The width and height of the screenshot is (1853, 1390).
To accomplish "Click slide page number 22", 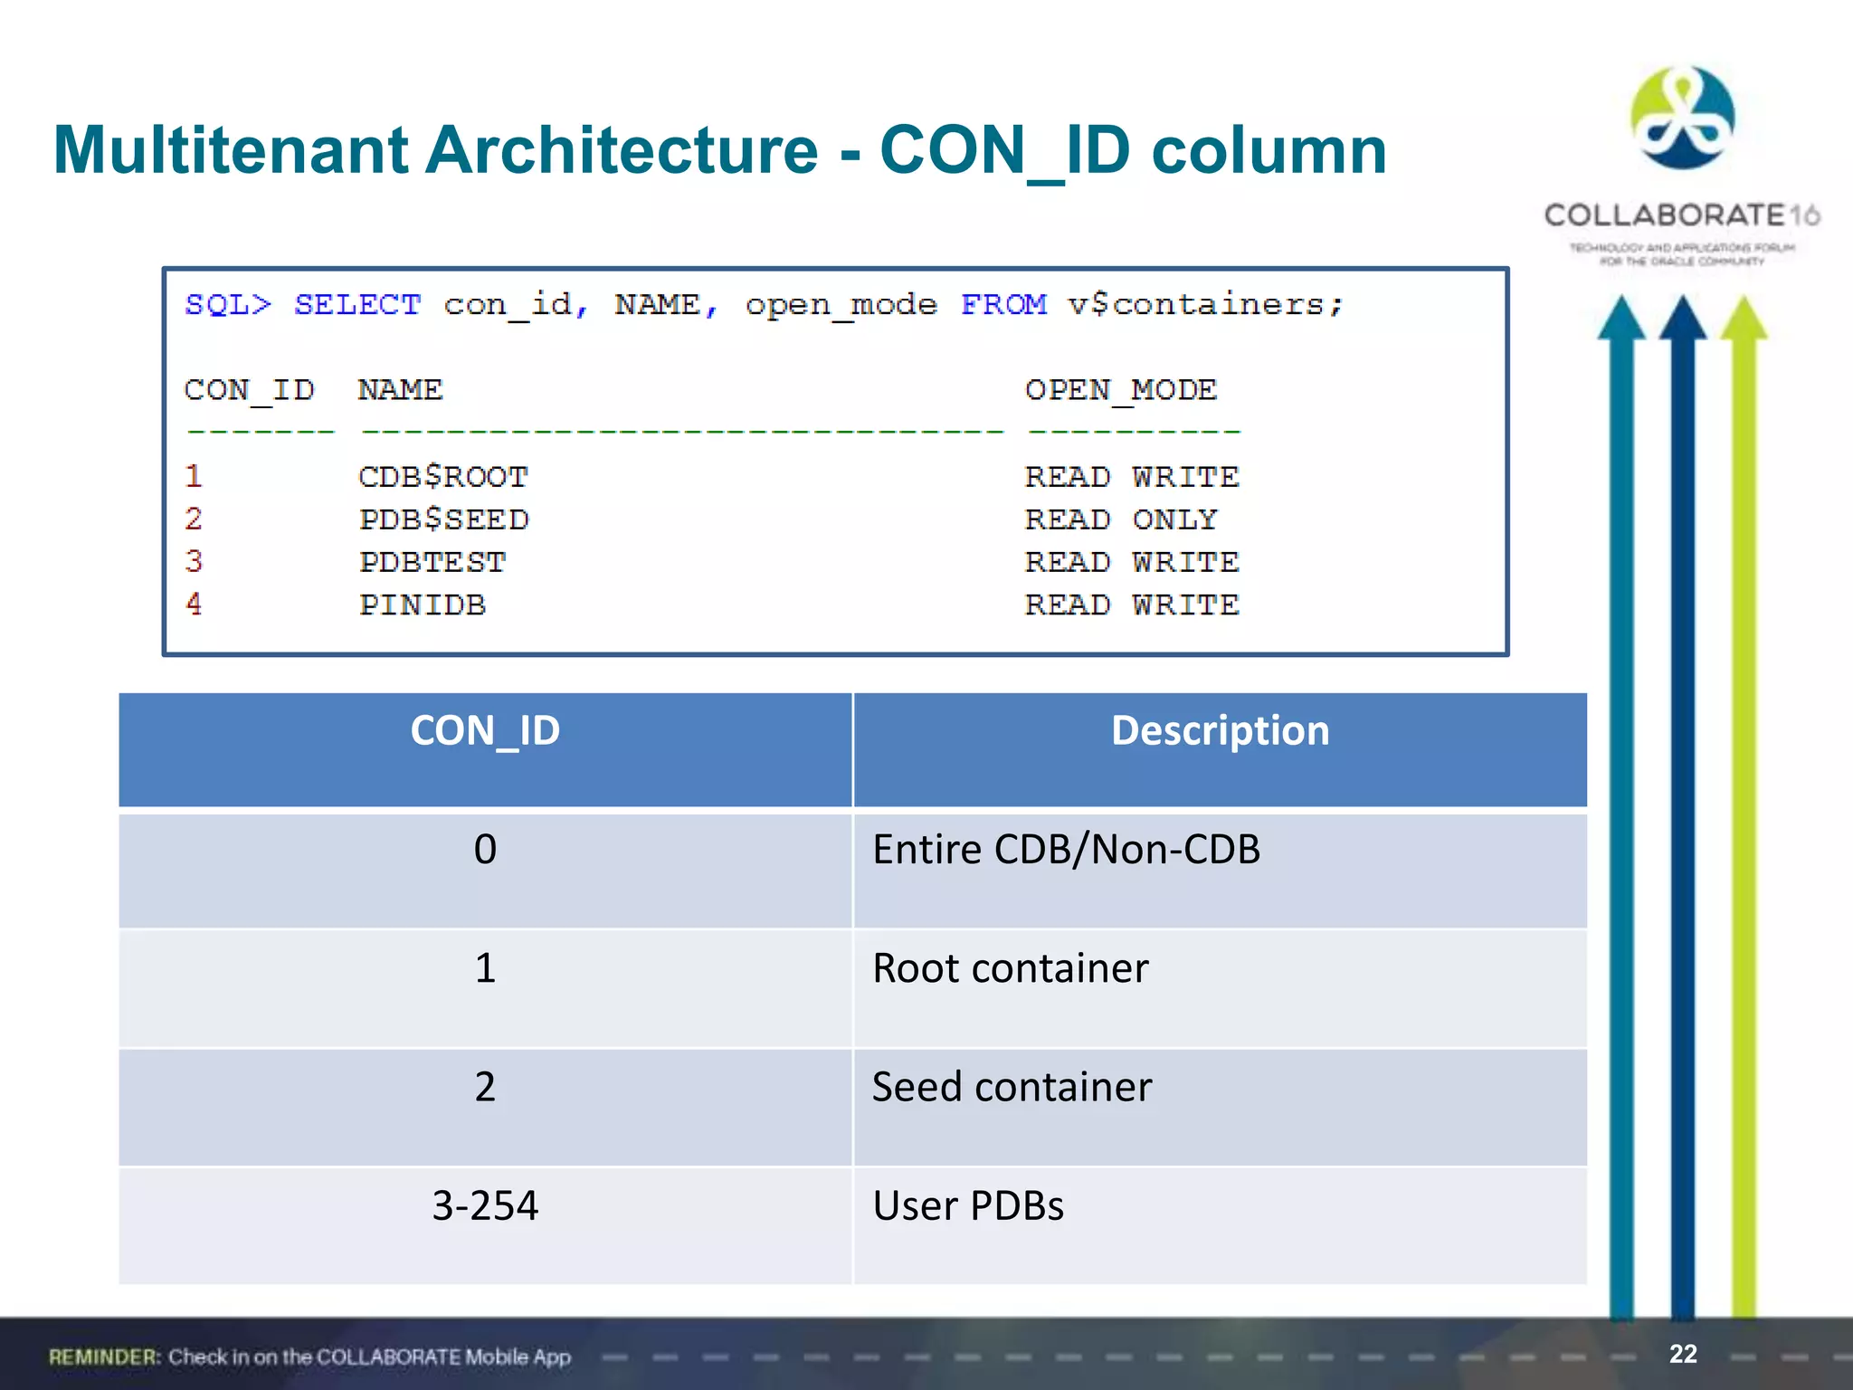I will 1683,1354.
